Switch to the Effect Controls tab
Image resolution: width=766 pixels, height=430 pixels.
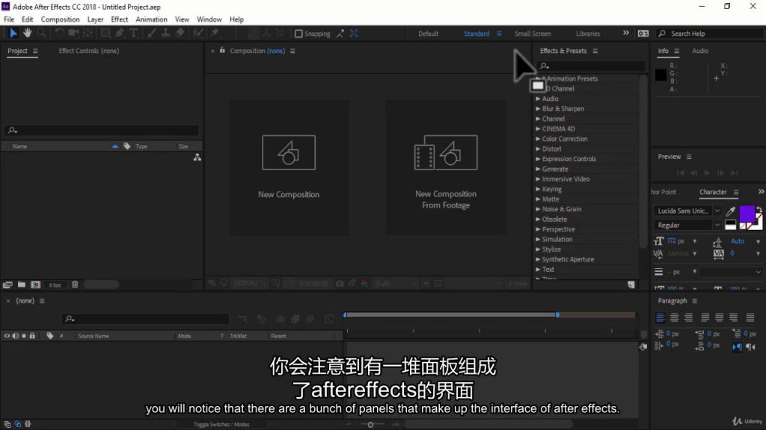click(x=89, y=51)
